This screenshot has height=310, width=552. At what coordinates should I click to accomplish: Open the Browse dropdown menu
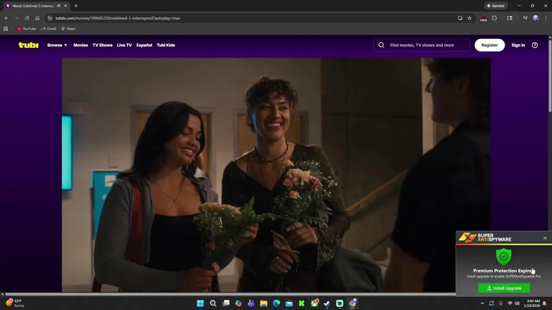point(57,45)
